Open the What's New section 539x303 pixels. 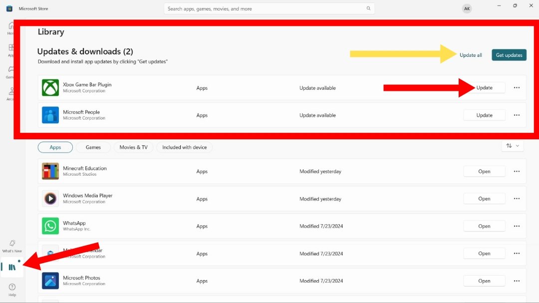[x=12, y=246]
